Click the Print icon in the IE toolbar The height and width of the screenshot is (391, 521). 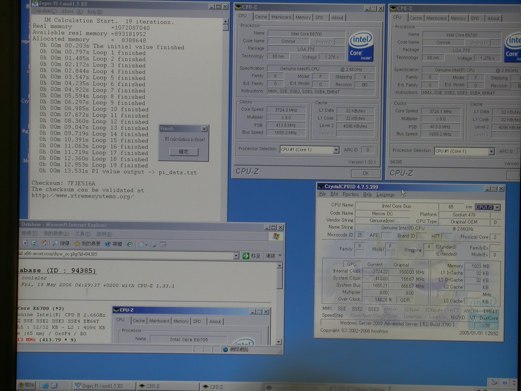pos(154,245)
